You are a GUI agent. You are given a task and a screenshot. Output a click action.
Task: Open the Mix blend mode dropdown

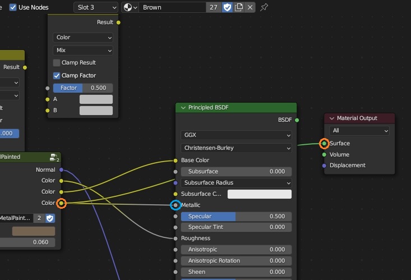point(83,51)
